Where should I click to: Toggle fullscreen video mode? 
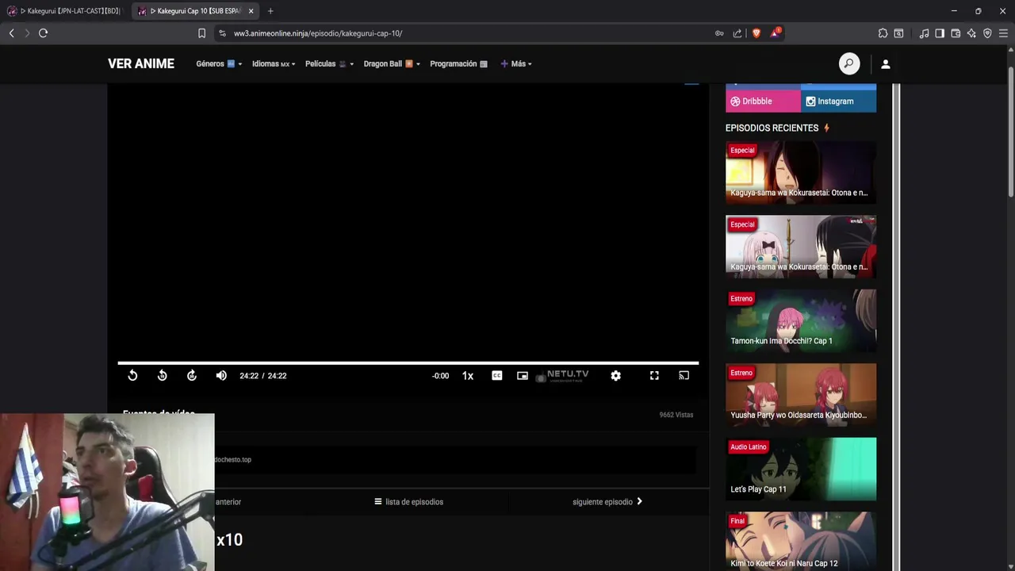654,376
